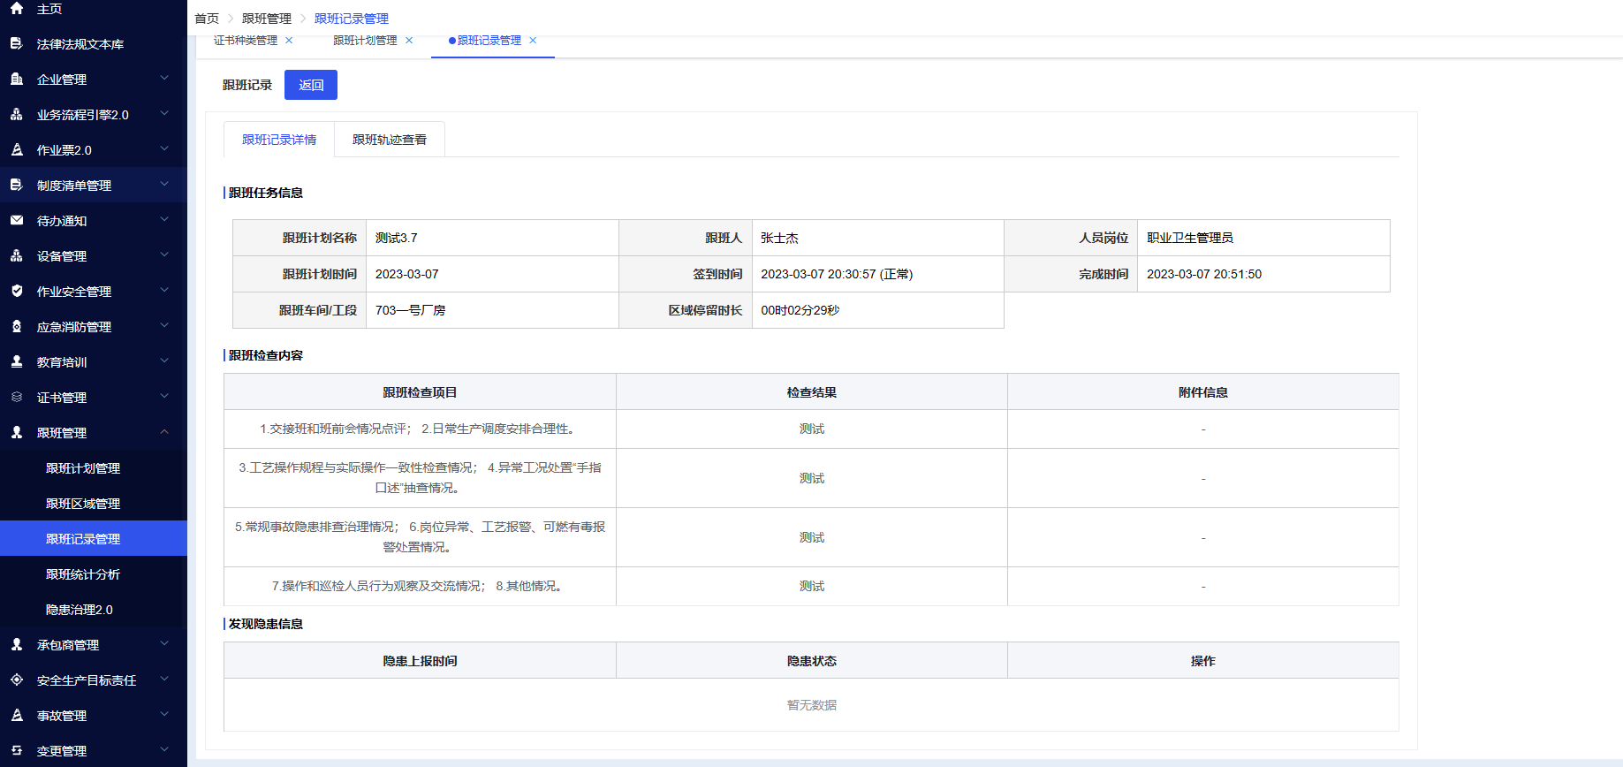Open 跟班统计分析 in the sidebar
This screenshot has height=767, width=1623.
pyautogui.click(x=94, y=574)
